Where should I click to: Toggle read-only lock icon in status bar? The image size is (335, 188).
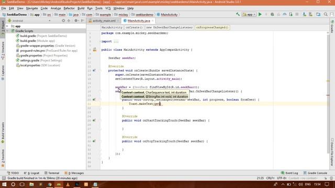[x=326, y=178]
